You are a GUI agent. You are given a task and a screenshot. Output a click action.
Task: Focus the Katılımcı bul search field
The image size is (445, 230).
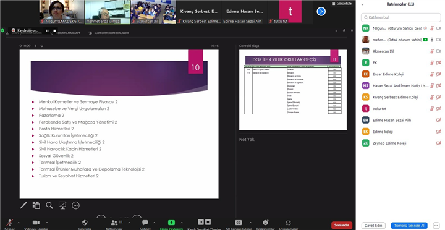(400, 17)
